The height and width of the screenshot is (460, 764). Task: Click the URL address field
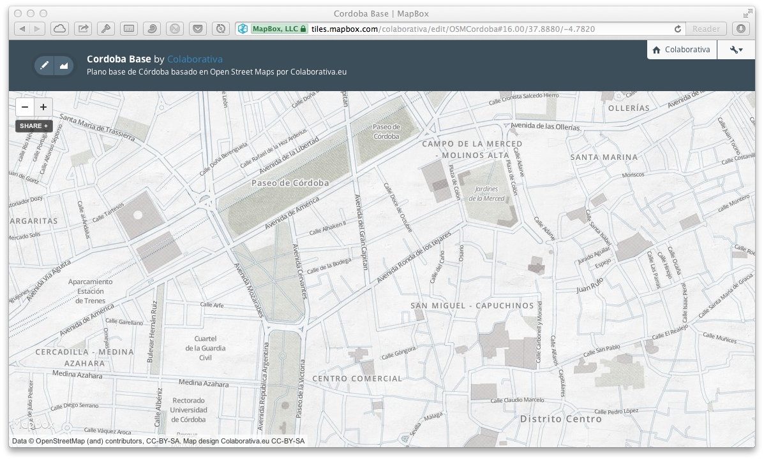coord(485,29)
